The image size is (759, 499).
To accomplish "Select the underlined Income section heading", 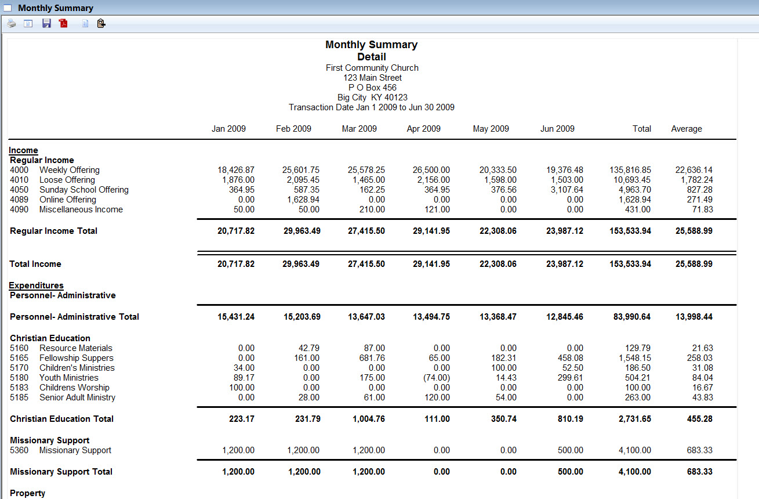I will click(24, 150).
